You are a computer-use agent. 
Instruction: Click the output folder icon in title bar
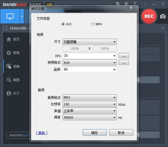pyautogui.click(x=118, y=4)
